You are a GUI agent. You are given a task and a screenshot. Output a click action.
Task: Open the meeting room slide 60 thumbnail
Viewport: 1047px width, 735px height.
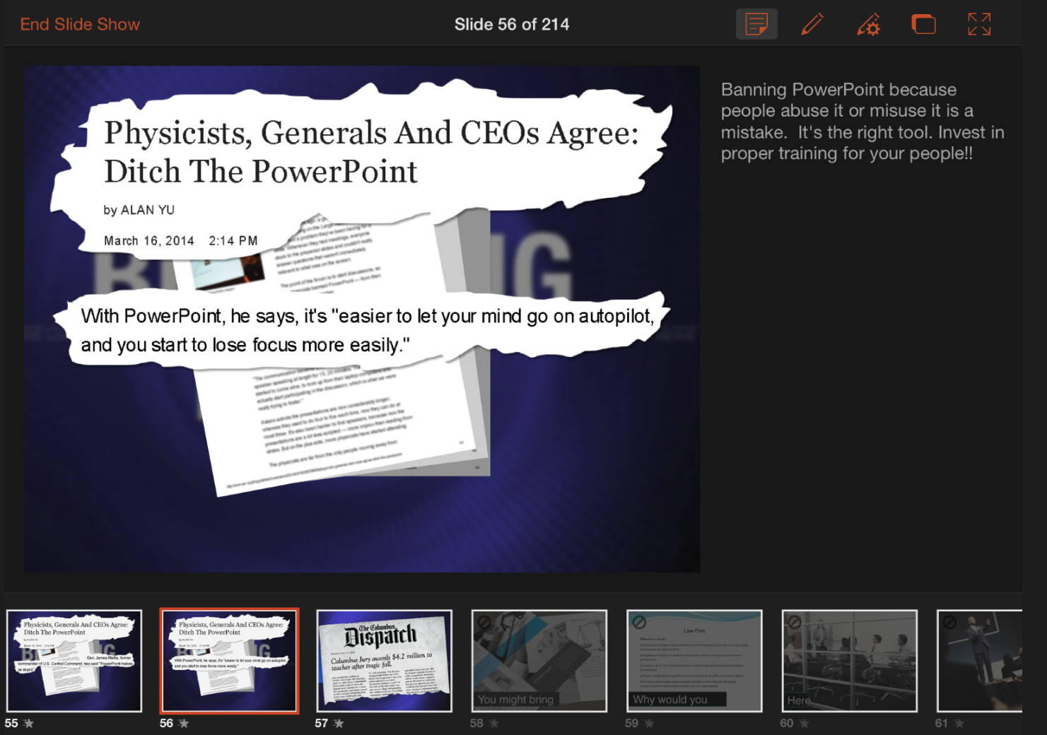pyautogui.click(x=849, y=661)
